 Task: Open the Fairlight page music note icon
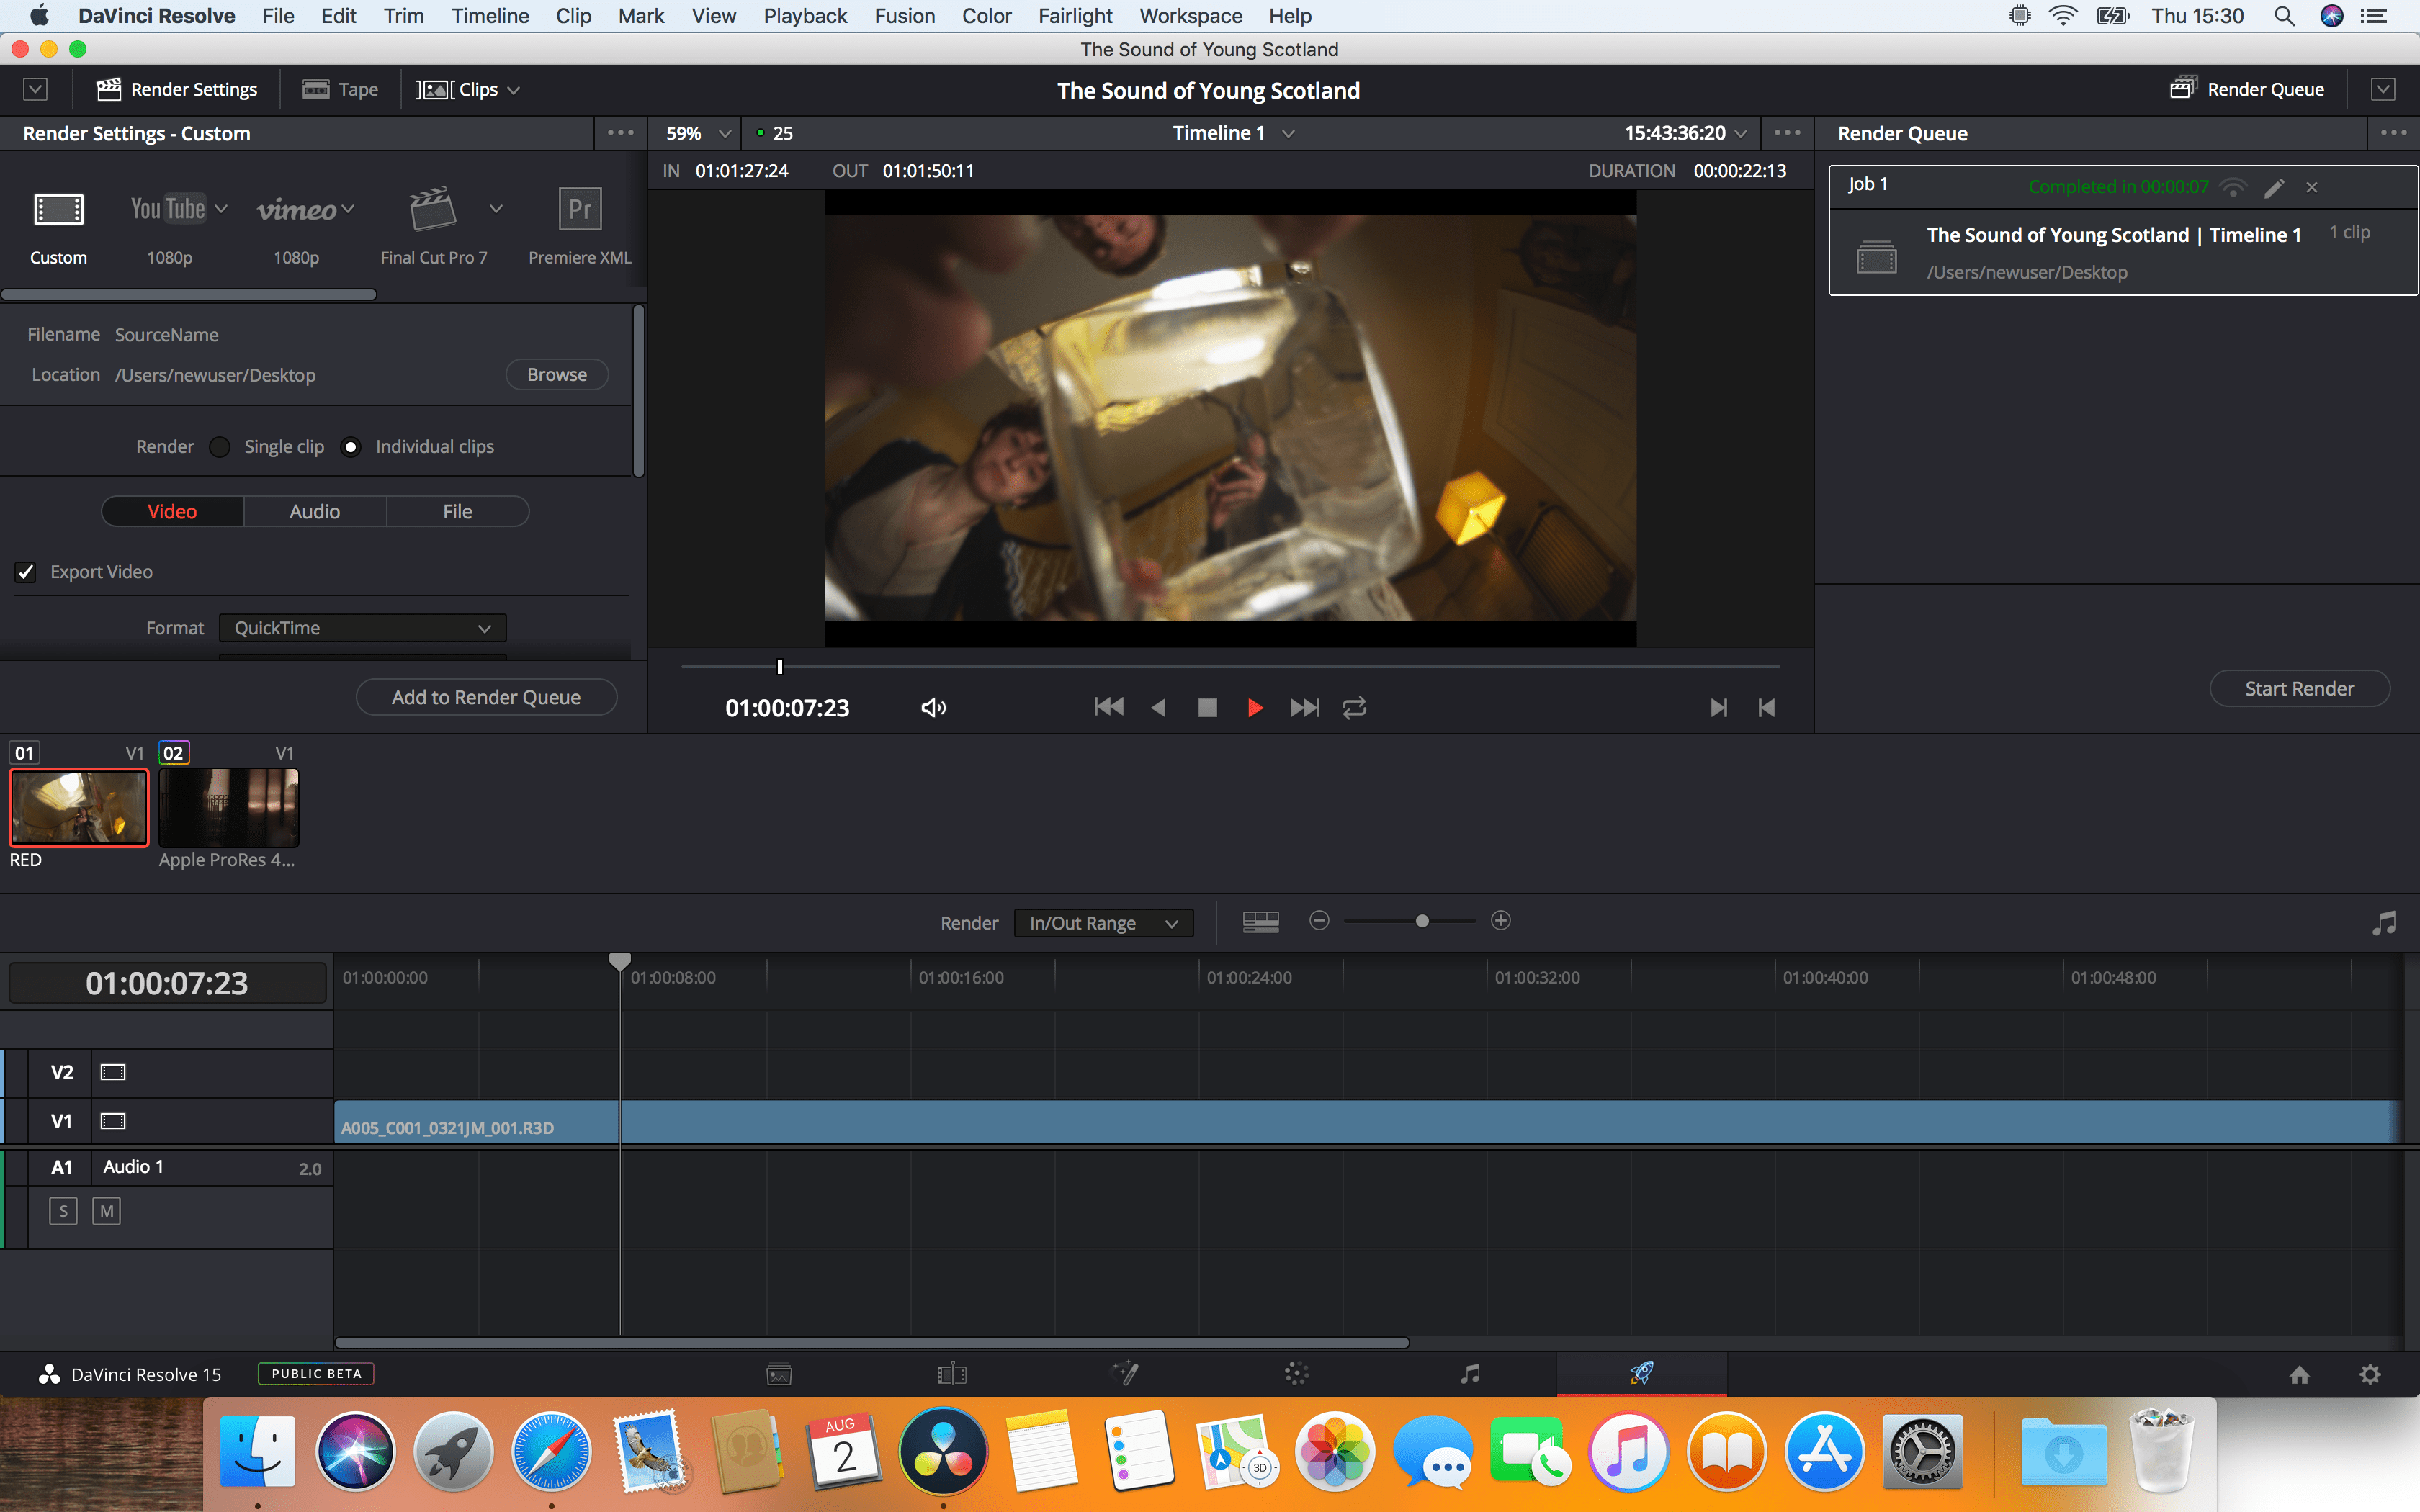pos(1469,1374)
